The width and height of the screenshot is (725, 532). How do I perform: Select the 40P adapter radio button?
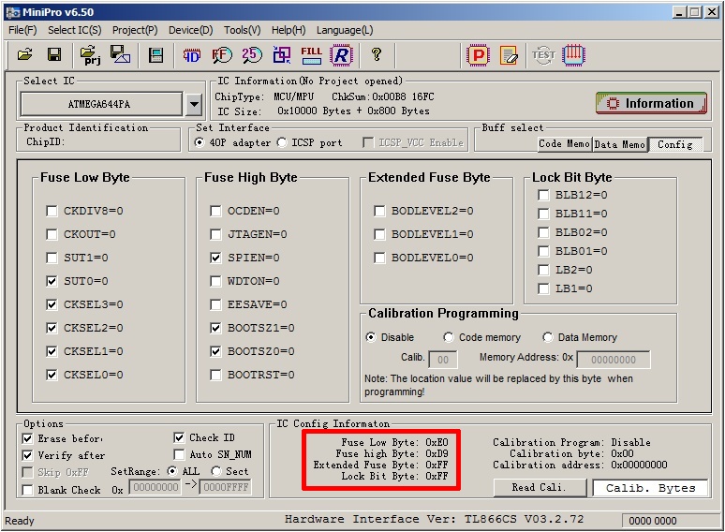[199, 142]
